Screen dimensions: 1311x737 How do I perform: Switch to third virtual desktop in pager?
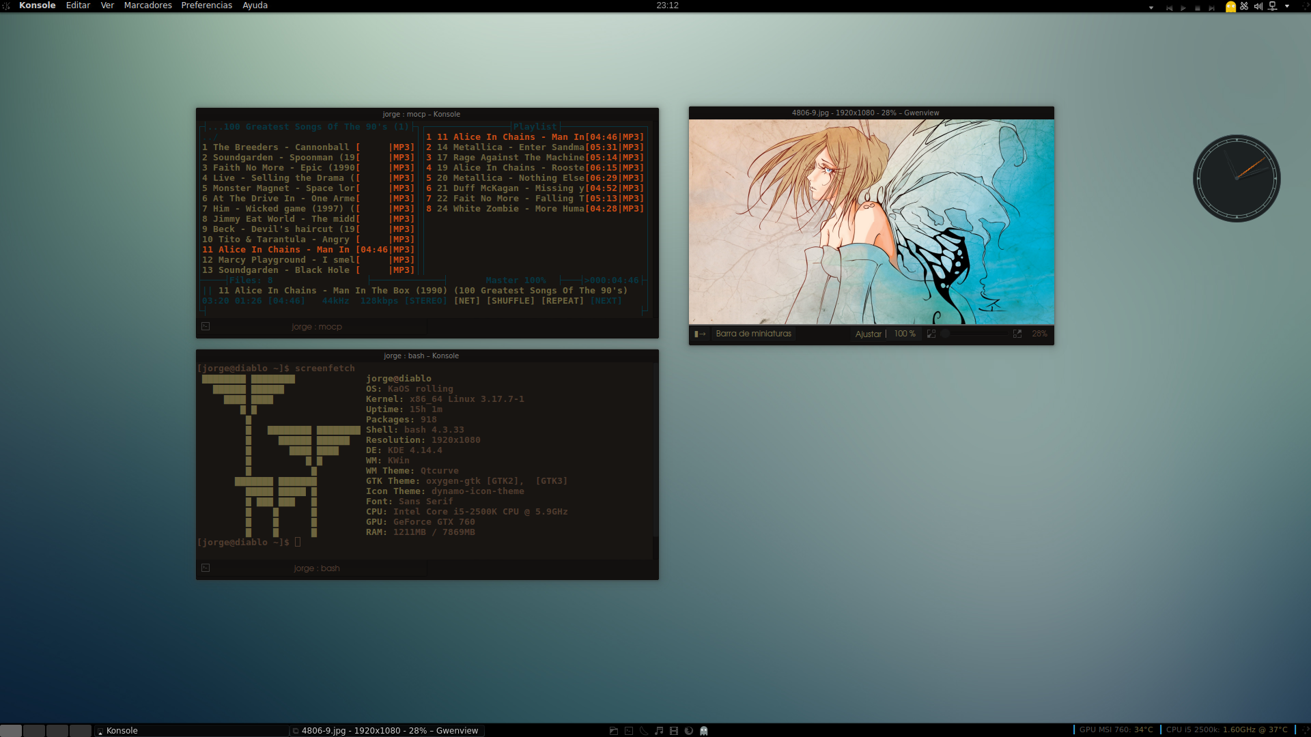pos(57,730)
